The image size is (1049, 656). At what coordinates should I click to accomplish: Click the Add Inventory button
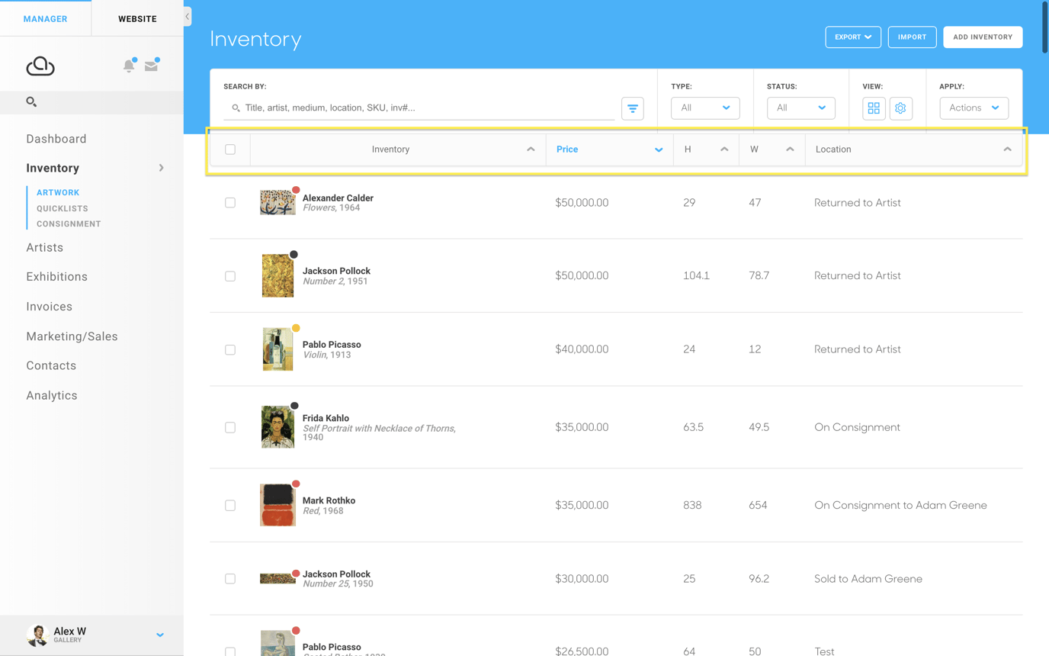click(983, 37)
